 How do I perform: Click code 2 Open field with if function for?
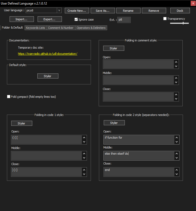[x=139, y=140]
